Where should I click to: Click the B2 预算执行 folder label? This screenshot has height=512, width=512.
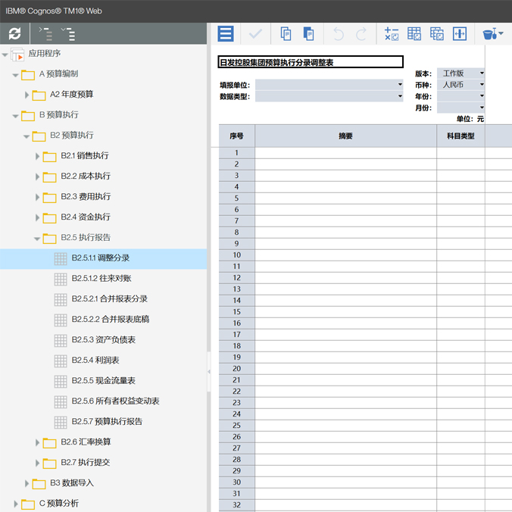click(72, 135)
